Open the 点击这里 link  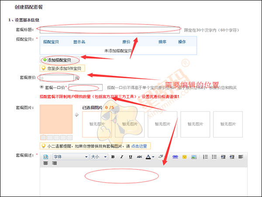tap(139, 146)
